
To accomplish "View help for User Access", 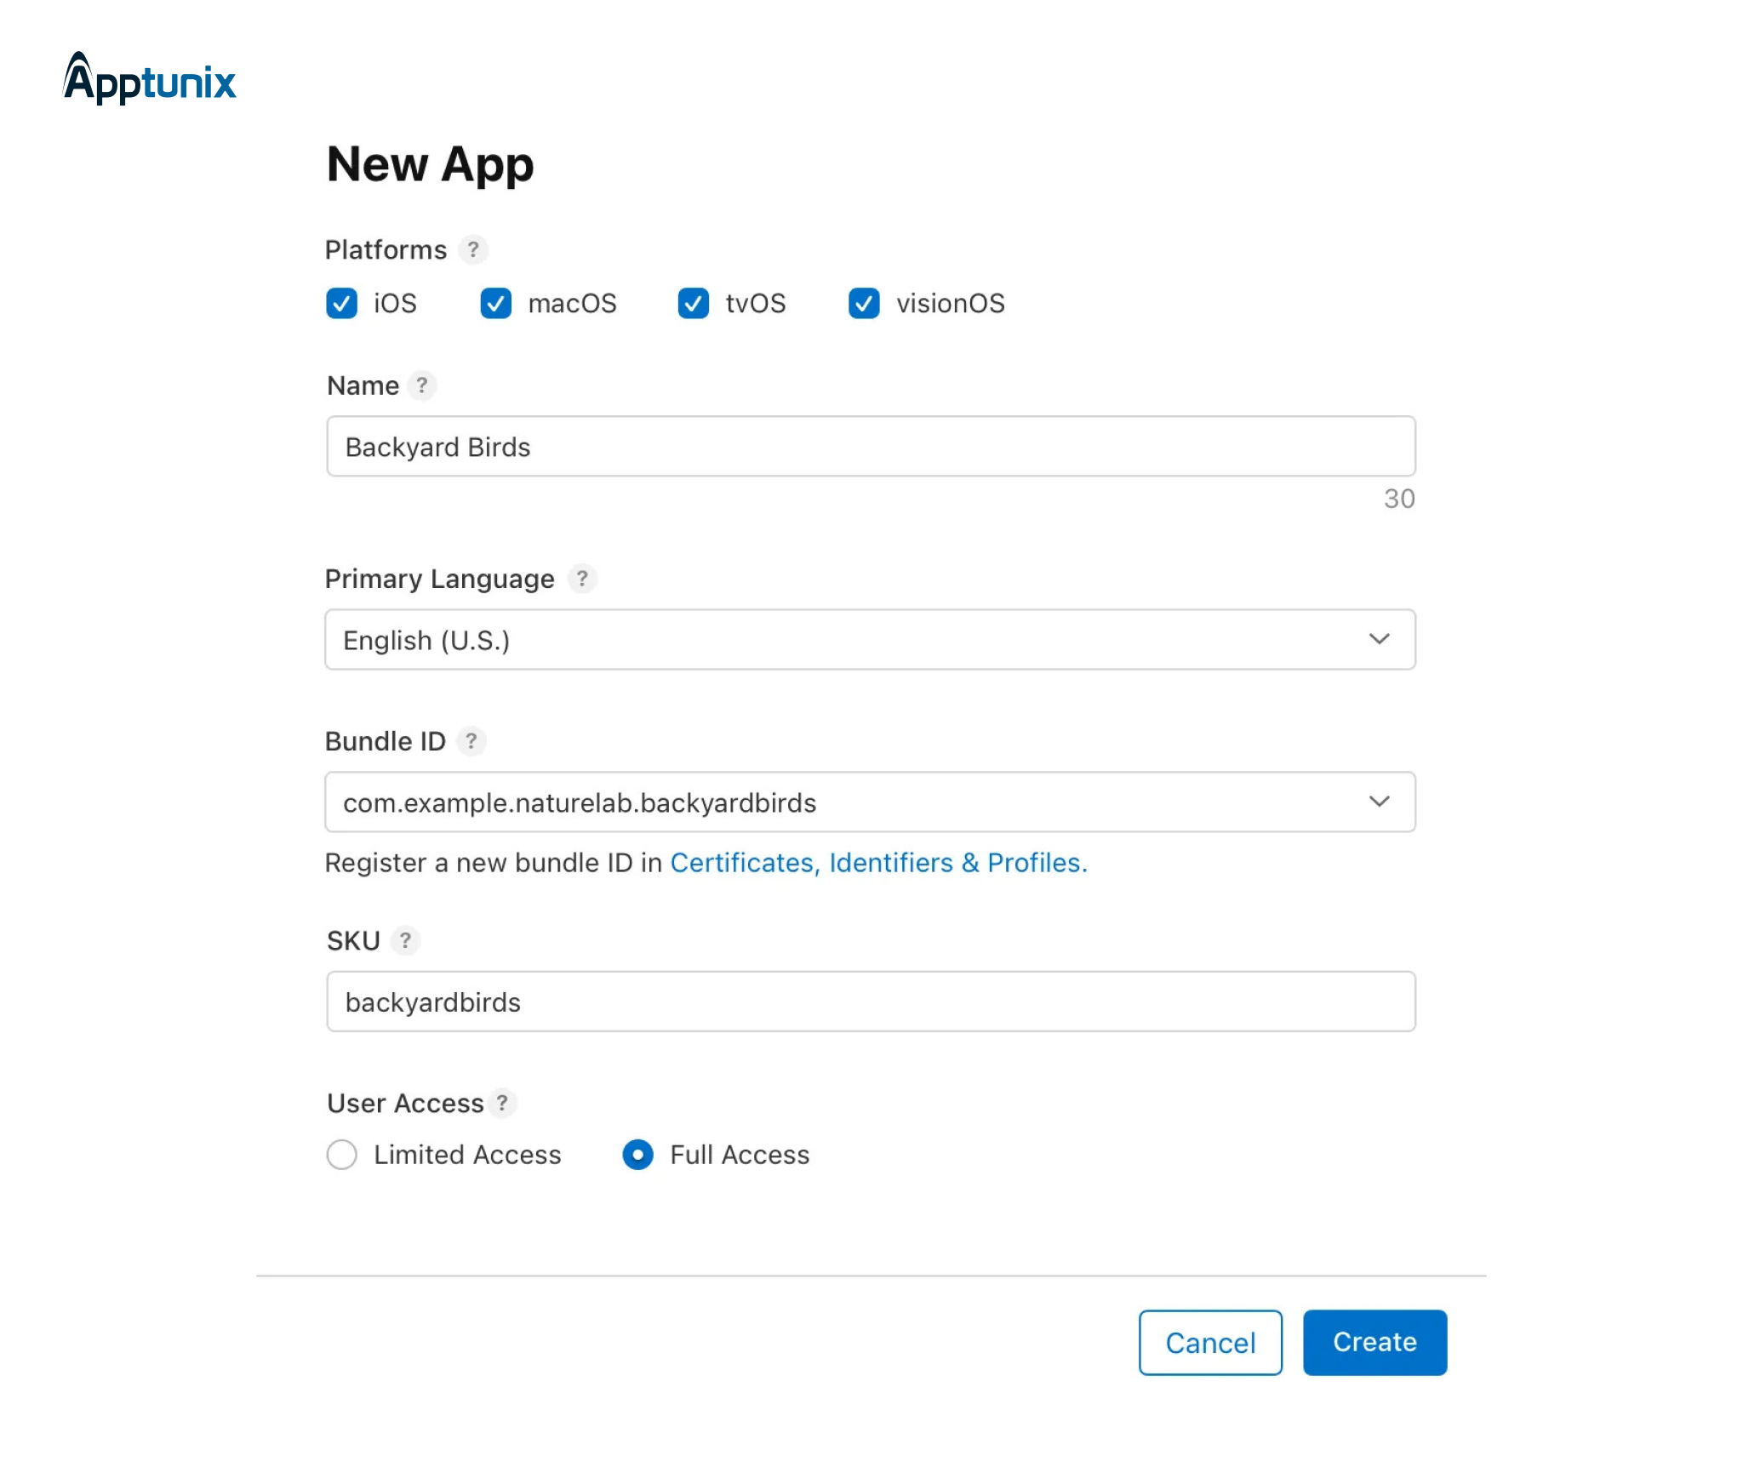I will pyautogui.click(x=503, y=1103).
